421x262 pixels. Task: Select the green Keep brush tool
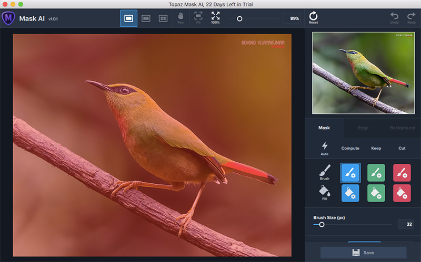point(376,172)
